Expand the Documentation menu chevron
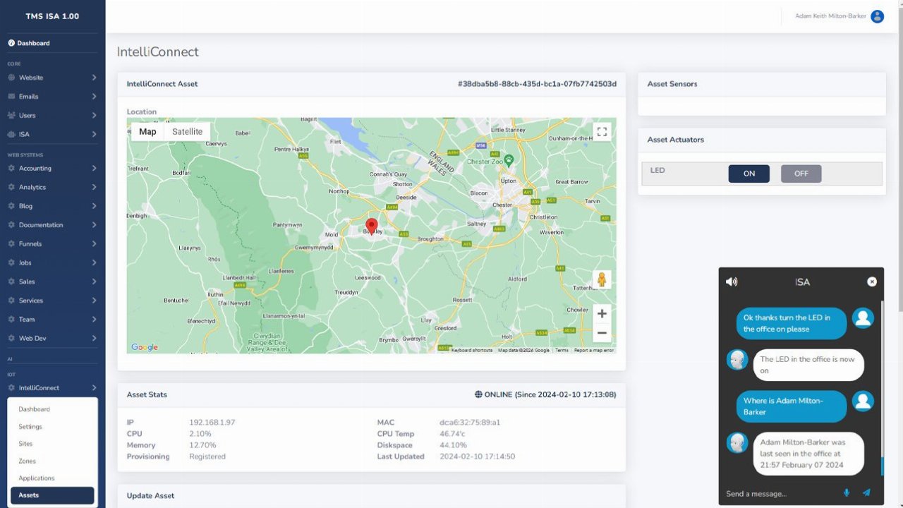This screenshot has height=508, width=903. 94,225
